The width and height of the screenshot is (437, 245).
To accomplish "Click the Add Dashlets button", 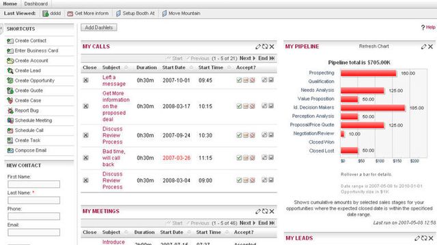I will tap(99, 27).
